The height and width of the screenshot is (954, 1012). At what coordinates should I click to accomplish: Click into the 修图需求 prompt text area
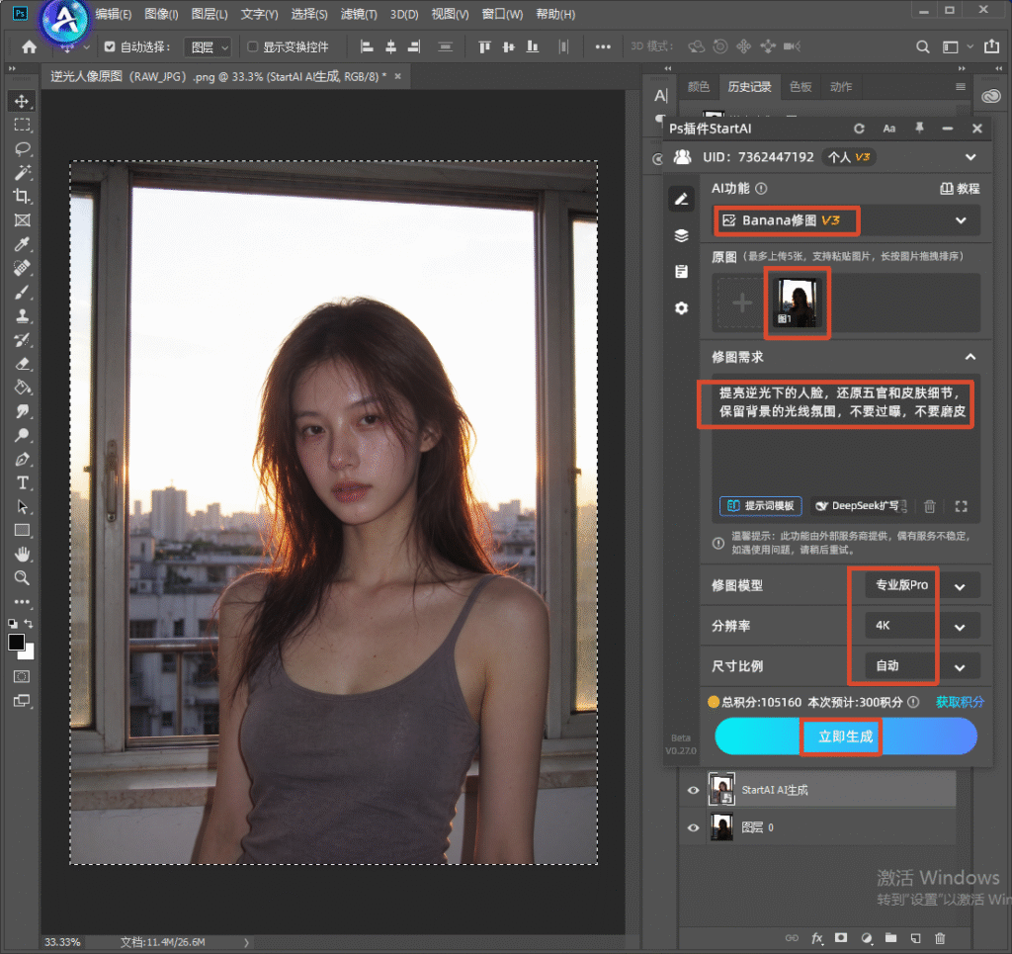[846, 448]
